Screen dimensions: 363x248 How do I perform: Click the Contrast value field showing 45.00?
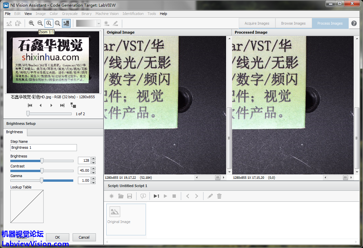point(84,170)
